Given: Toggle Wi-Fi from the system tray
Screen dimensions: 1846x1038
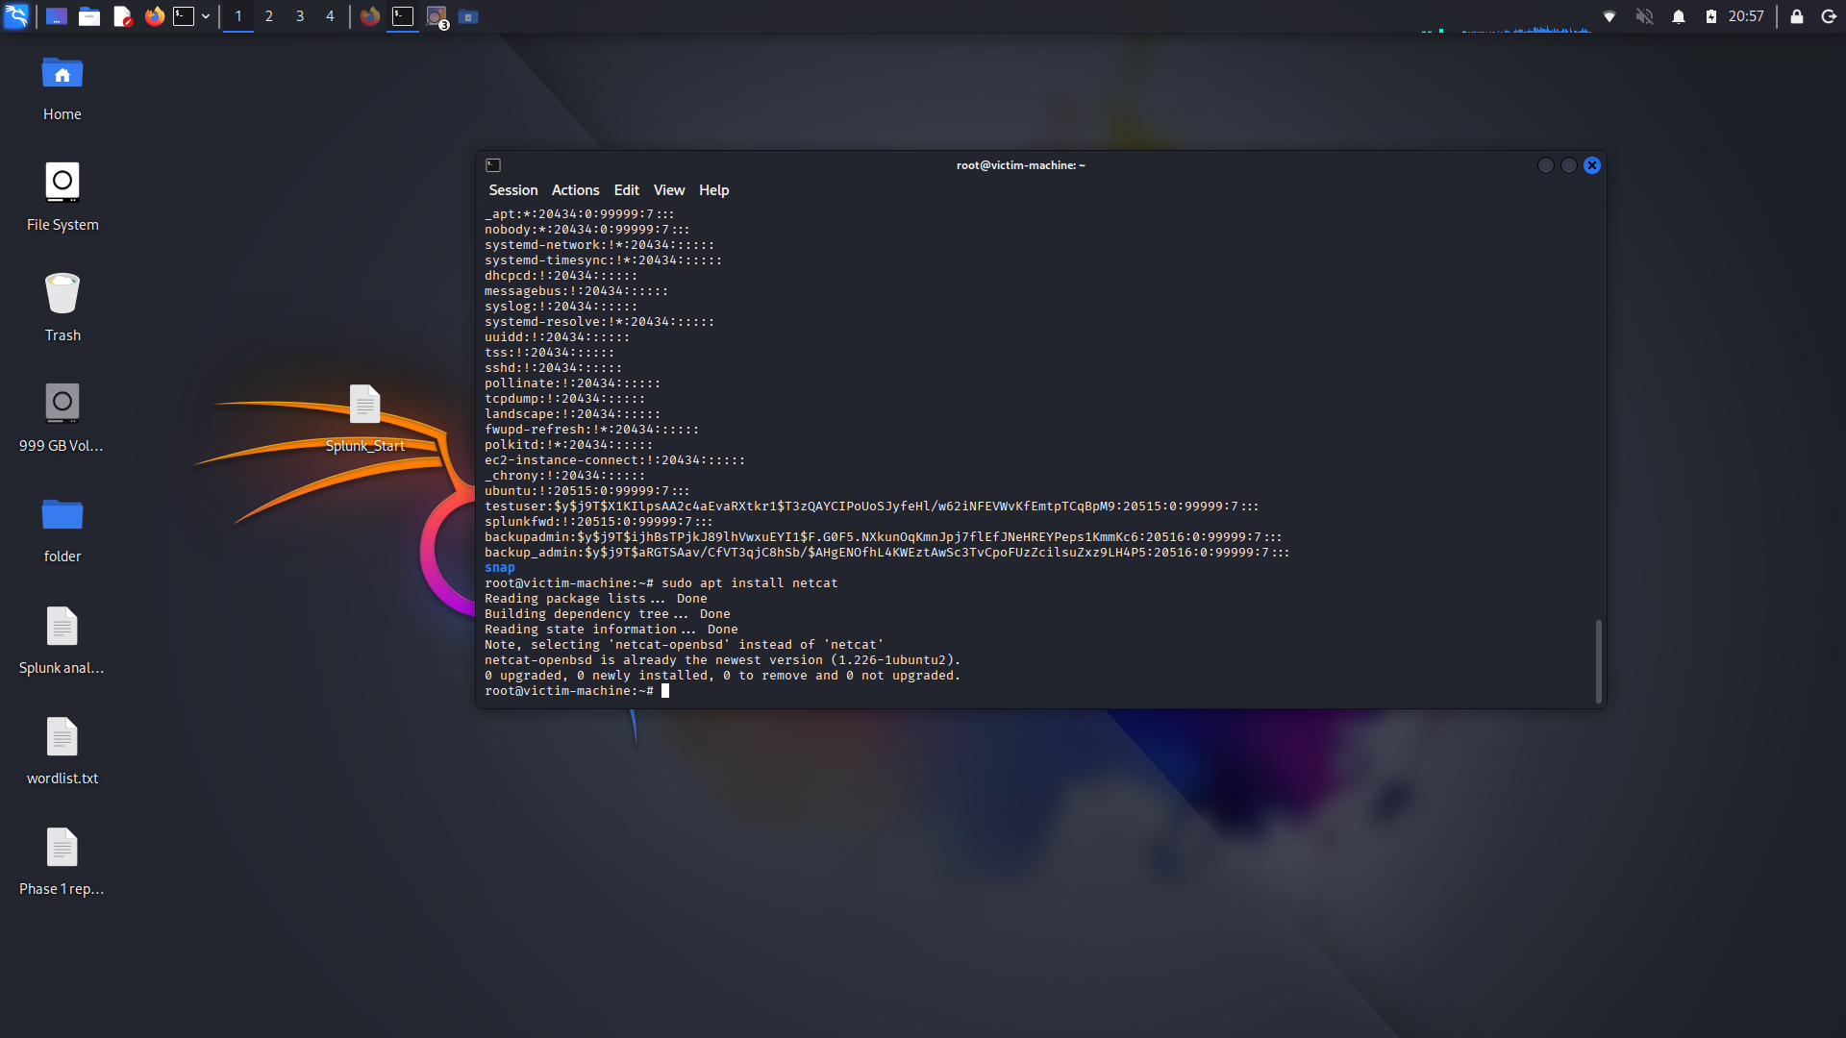Looking at the screenshot, I should pos(1608,16).
